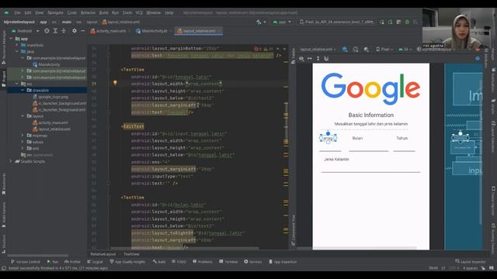Open the File menu
The image size is (497, 279).
(x=17, y=12)
